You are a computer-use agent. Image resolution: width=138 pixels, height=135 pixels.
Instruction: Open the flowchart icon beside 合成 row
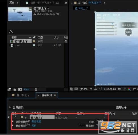tap(66, 41)
